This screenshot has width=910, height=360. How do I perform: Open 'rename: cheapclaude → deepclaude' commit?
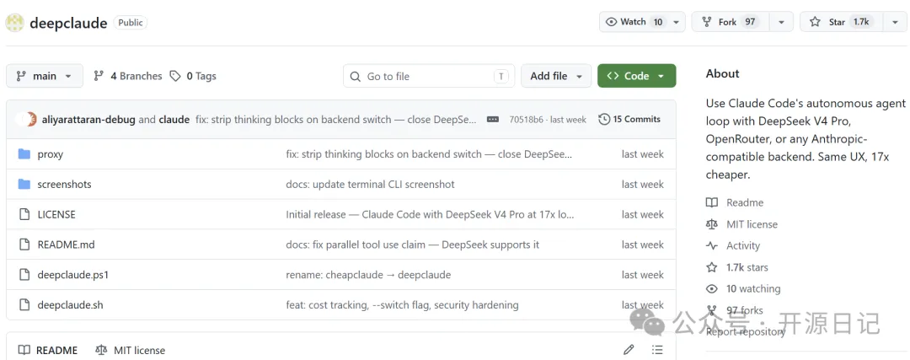click(x=368, y=275)
